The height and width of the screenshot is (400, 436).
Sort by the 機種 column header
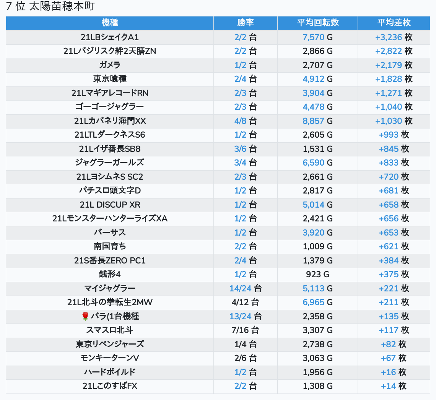point(110,23)
